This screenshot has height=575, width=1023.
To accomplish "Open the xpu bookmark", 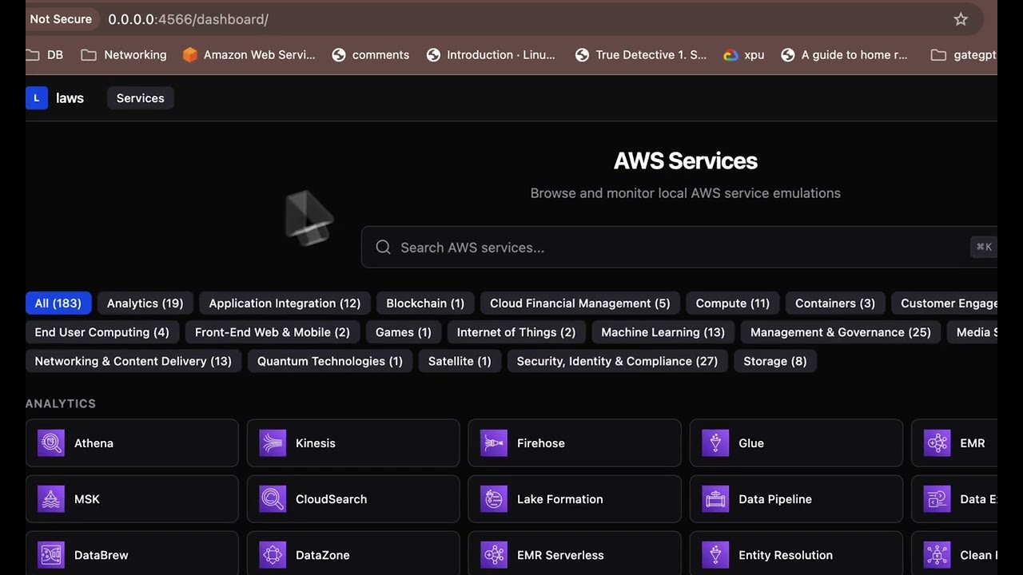I will (x=744, y=55).
